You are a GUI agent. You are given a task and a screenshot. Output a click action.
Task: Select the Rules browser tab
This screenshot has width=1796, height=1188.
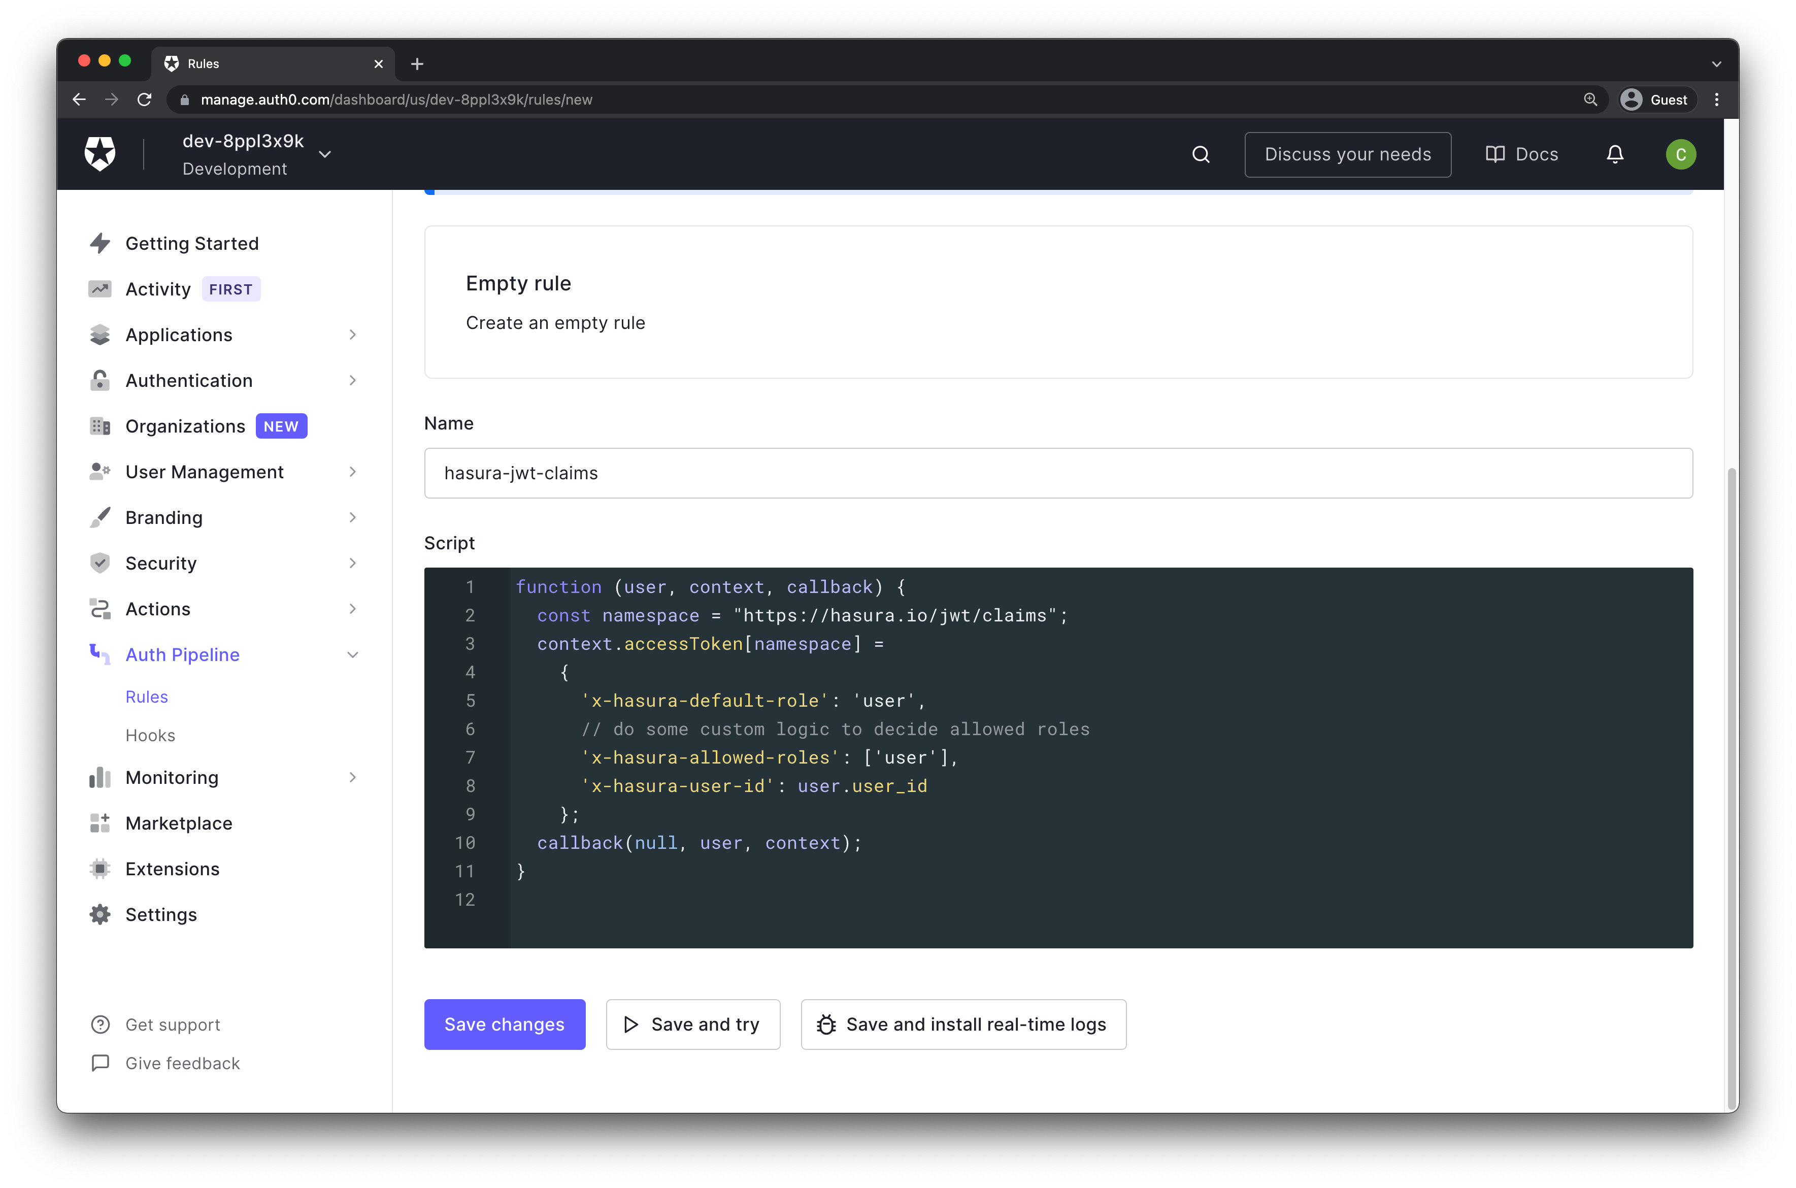[x=205, y=63]
